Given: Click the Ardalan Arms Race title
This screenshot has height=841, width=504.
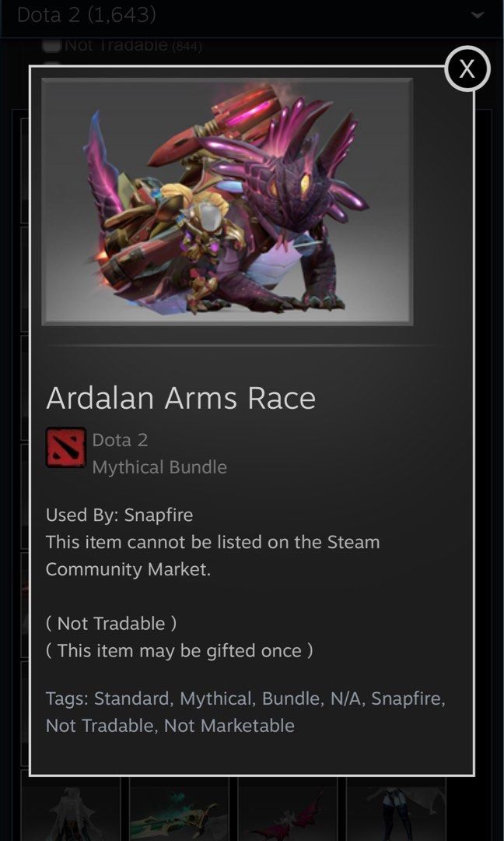Looking at the screenshot, I should (180, 398).
